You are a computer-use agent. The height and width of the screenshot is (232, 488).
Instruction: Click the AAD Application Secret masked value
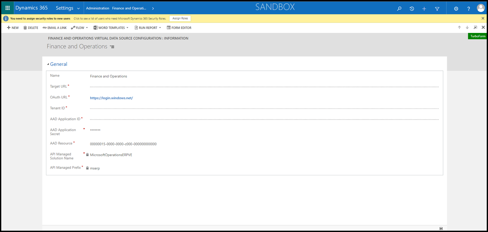click(95, 130)
